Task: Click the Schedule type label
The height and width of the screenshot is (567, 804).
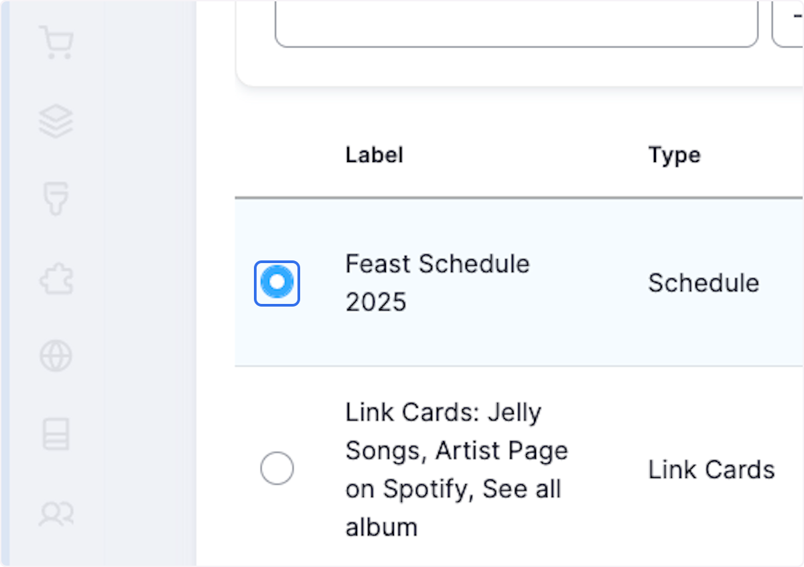Action: click(x=703, y=282)
